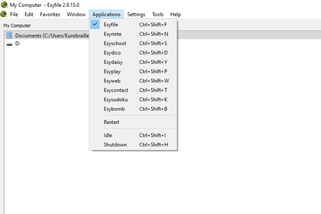
Task: Start Esyplay media application
Action: click(x=112, y=71)
